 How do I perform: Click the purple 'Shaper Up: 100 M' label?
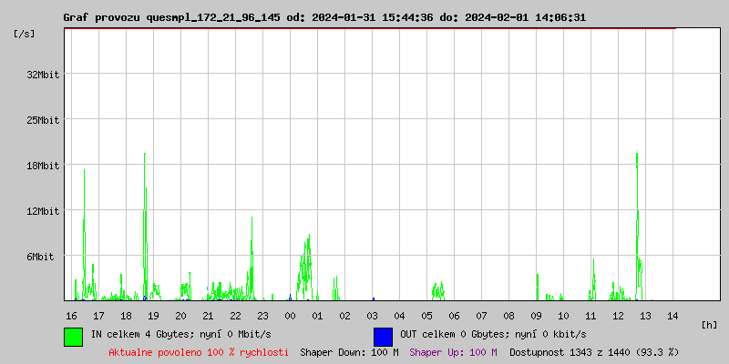pyautogui.click(x=453, y=351)
